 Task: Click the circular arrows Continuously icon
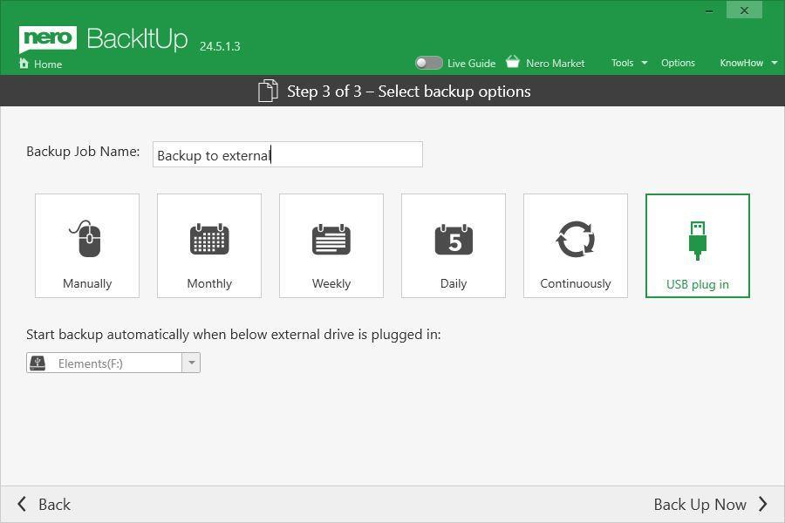pos(576,239)
